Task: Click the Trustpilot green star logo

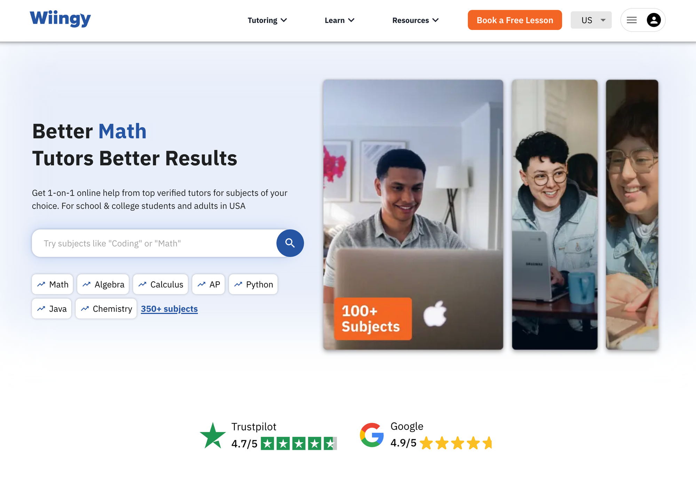Action: [213, 436]
